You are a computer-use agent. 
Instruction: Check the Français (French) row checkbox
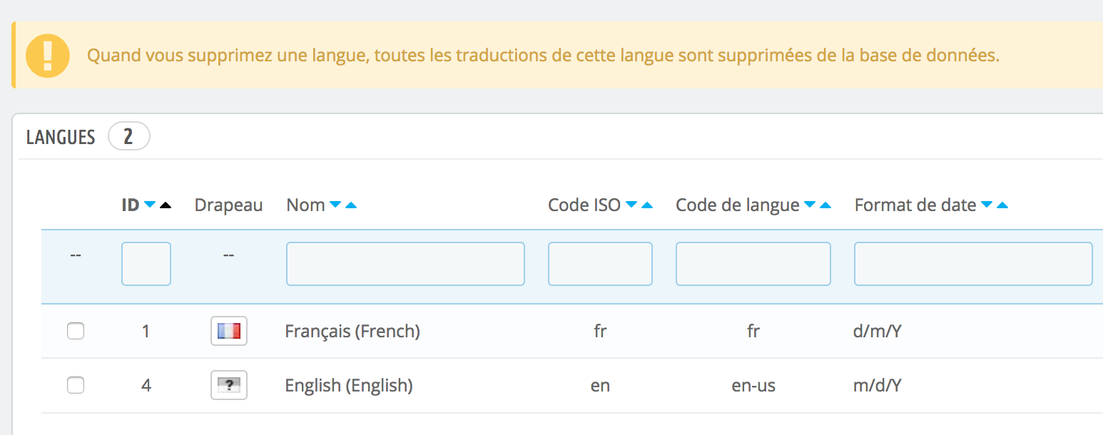click(76, 331)
